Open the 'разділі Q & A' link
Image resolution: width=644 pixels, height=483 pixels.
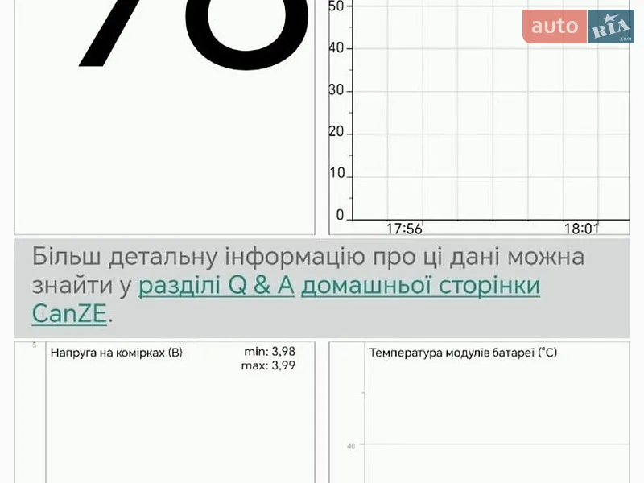[x=217, y=287]
